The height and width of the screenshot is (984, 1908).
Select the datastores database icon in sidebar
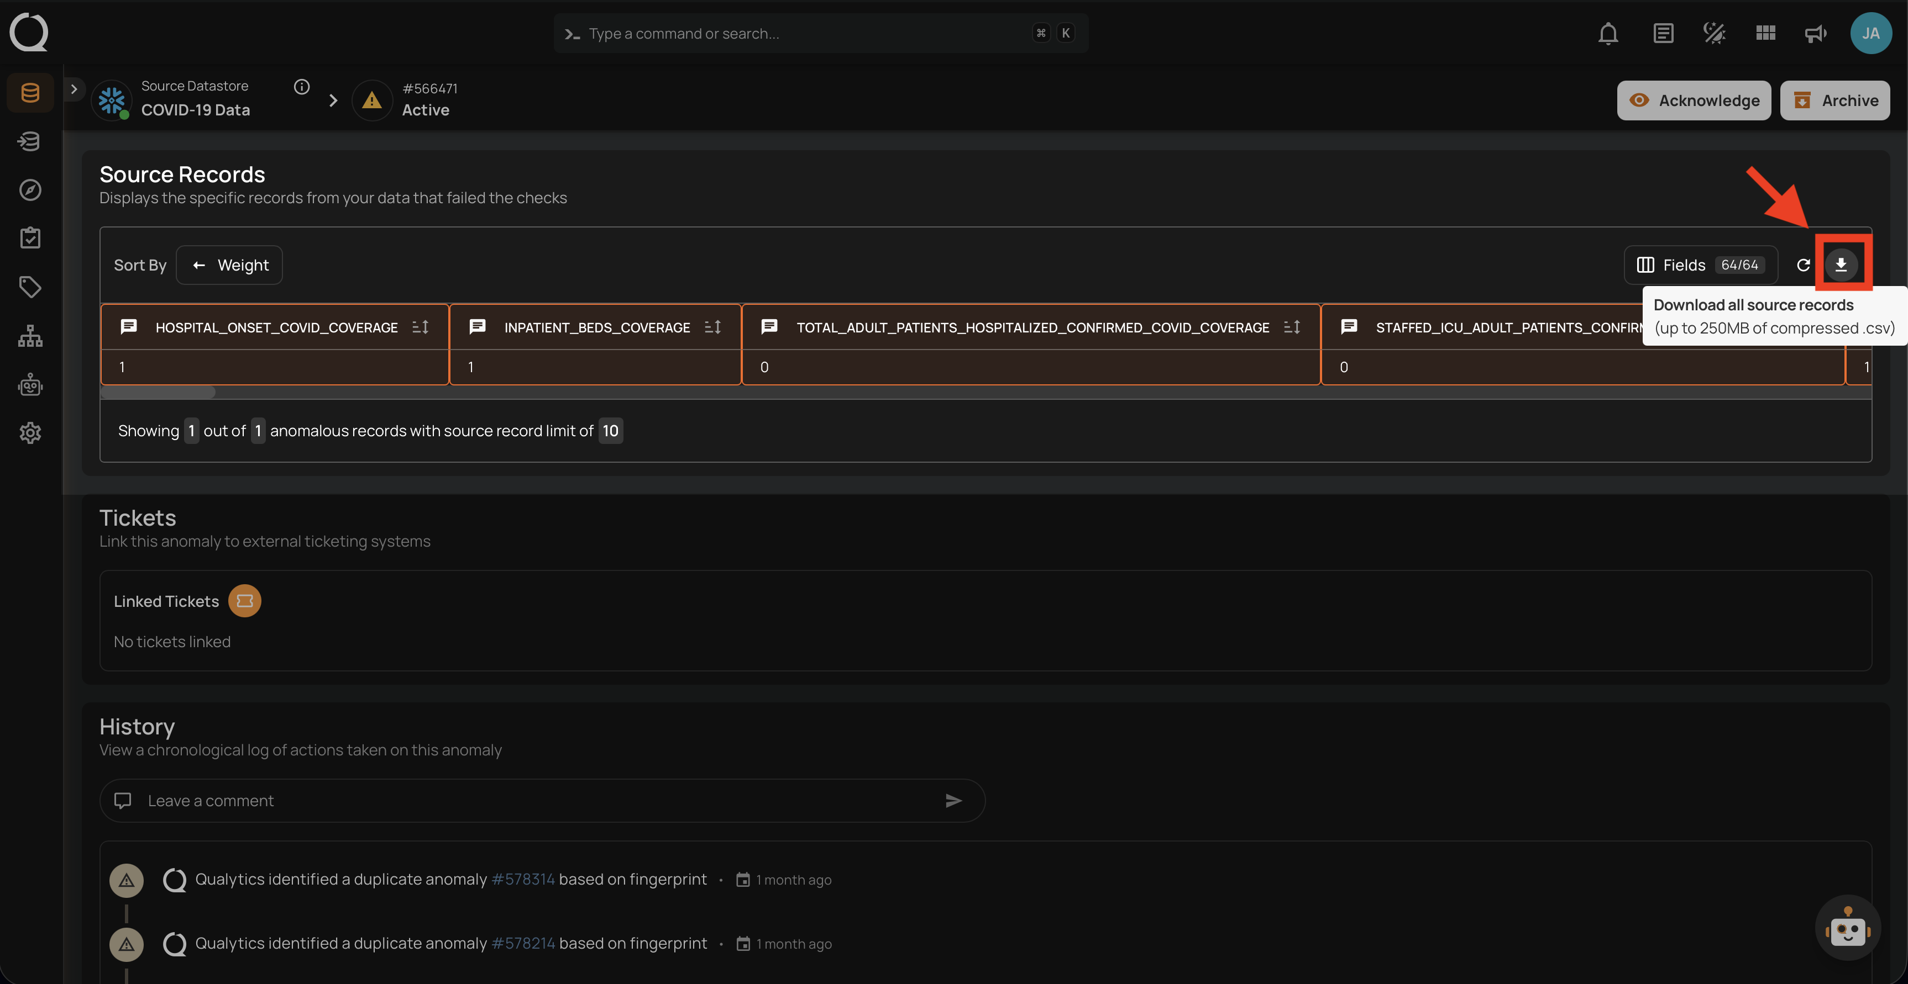(x=30, y=93)
